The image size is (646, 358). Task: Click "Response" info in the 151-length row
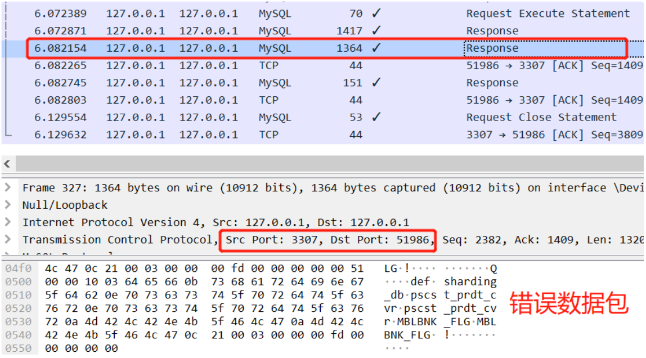492,83
